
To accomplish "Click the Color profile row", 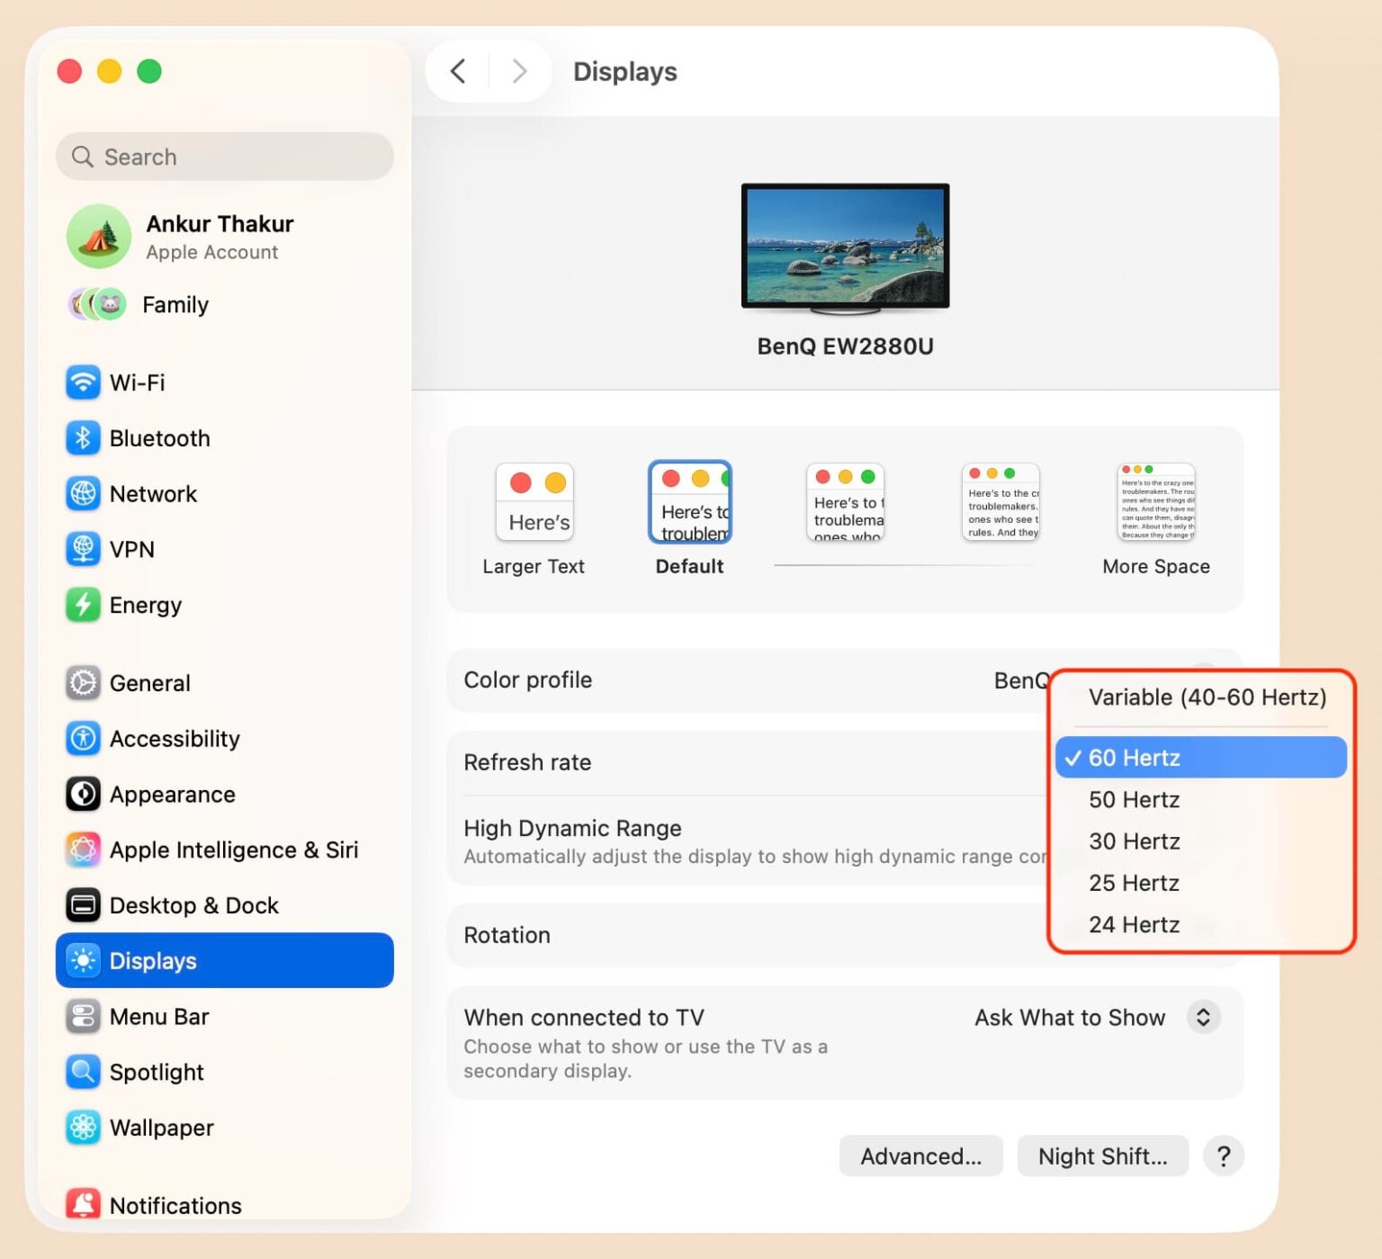I will (845, 680).
